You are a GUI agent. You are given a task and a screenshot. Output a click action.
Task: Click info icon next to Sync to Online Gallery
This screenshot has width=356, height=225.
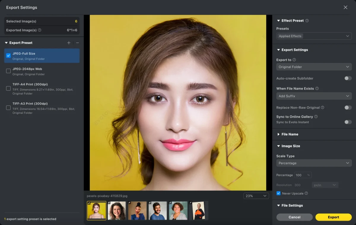pos(316,117)
